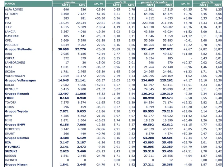Select the MERCEDES brand label

coord(12,129)
